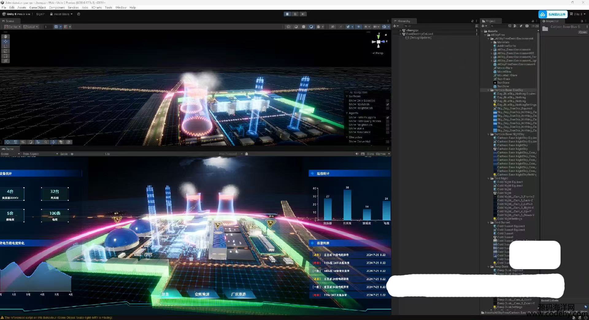Open the Play Focused dropdown
This screenshot has height=320, width=589.
[x=231, y=154]
